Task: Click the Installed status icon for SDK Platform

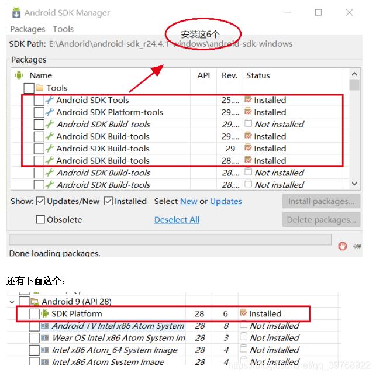Action: [x=243, y=313]
